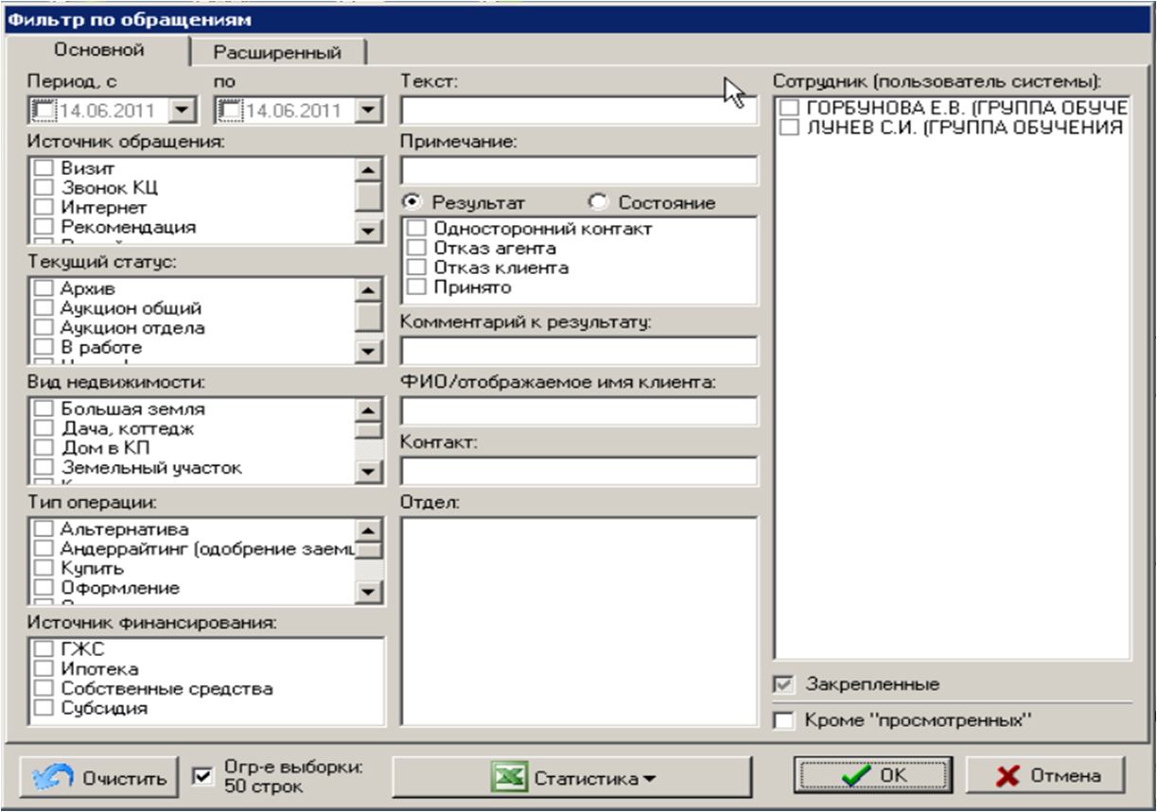Screen dimensions: 1157x812
Task: Click the red X icon on Отмена
Action: click(1010, 776)
